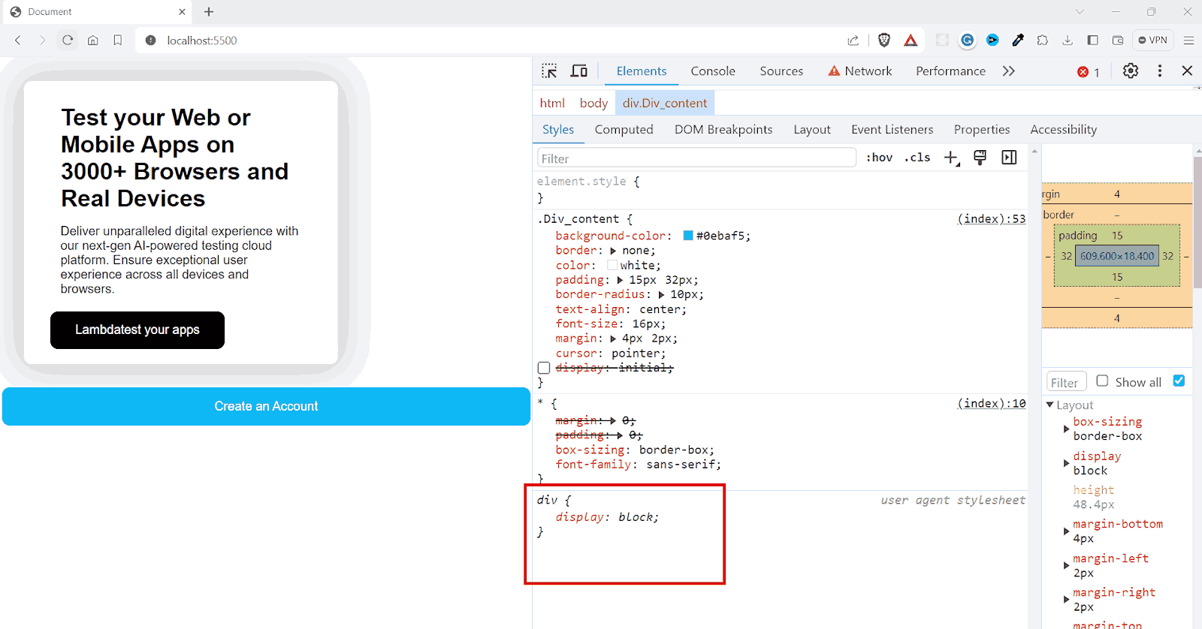Click the new style rule plus icon
1202x629 pixels.
[951, 158]
